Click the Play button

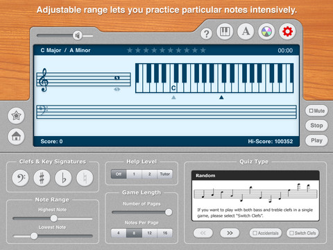pyautogui.click(x=316, y=140)
